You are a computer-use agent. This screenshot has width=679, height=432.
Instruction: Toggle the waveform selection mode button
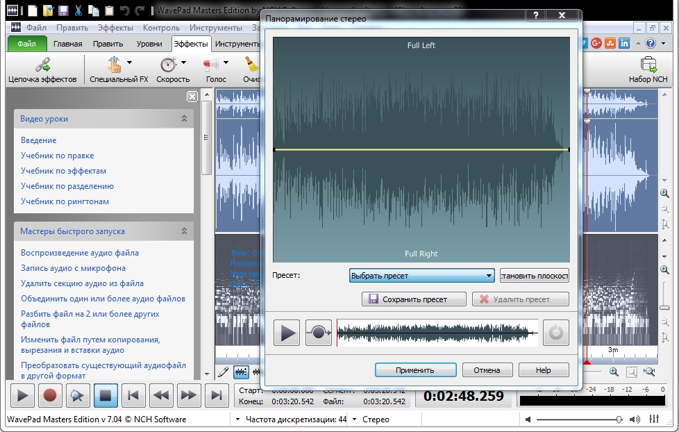click(x=241, y=372)
